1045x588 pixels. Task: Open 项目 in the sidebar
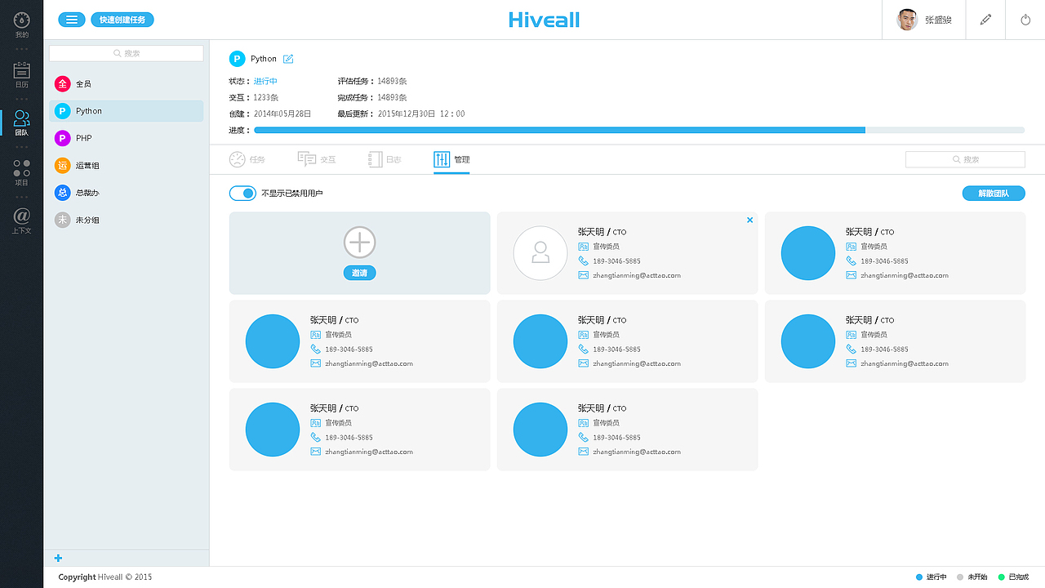(x=22, y=172)
